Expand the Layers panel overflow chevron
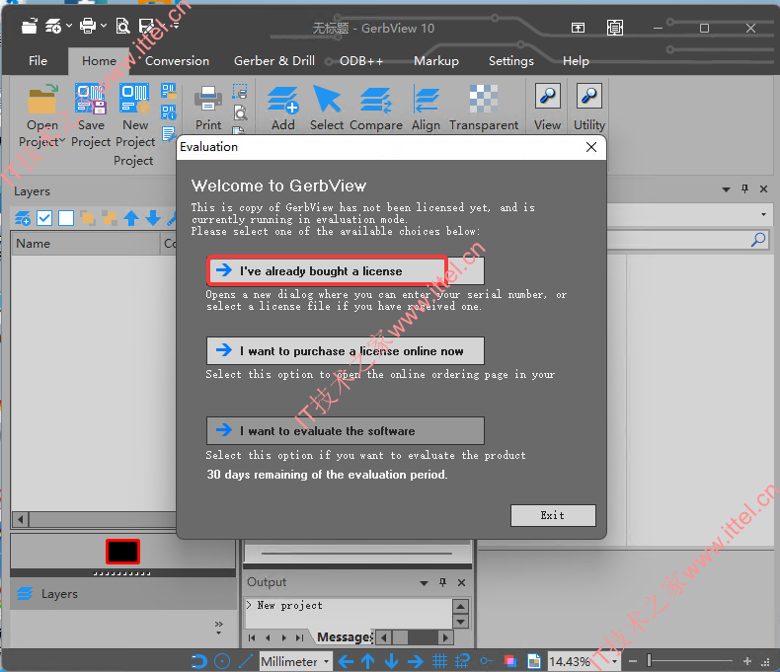The width and height of the screenshot is (780, 672). coord(219,628)
